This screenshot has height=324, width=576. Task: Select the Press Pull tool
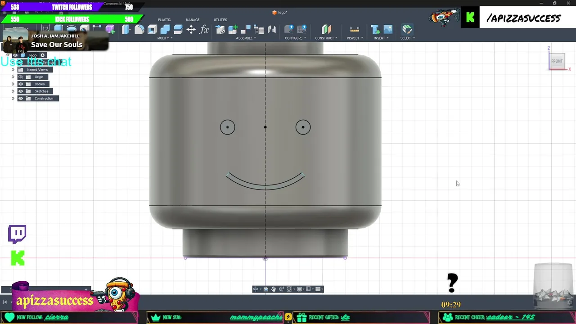point(126,30)
